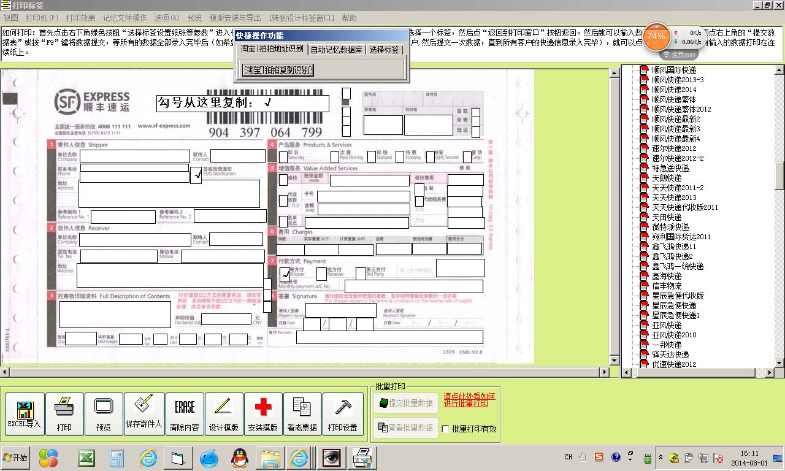Click the 74% speed progress ball
The height and width of the screenshot is (471, 785).
[656, 37]
